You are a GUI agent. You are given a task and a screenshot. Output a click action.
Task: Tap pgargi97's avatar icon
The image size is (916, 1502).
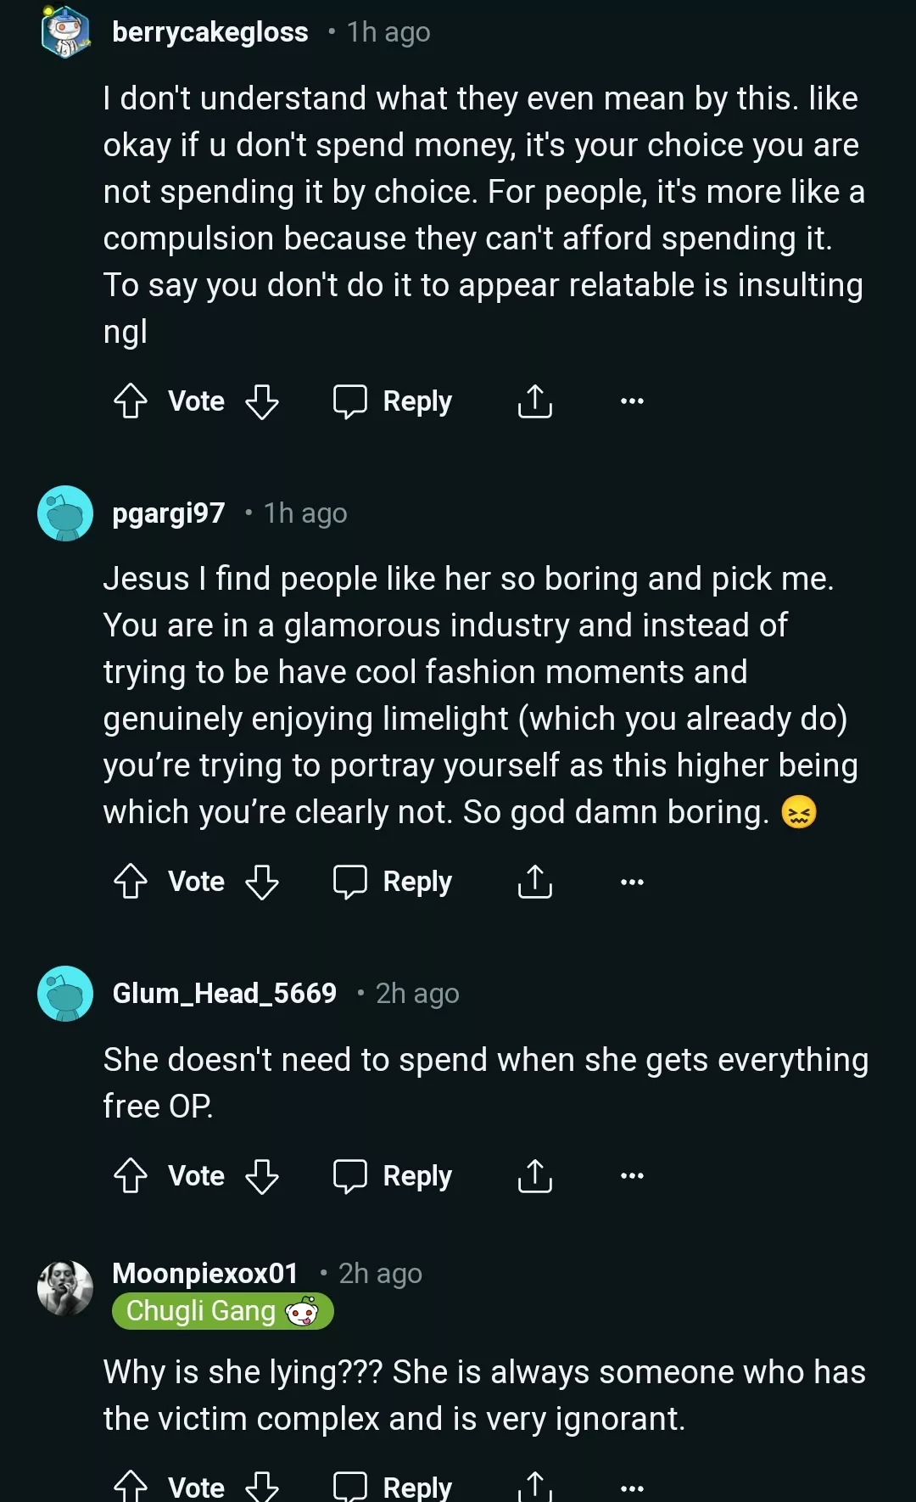point(65,513)
